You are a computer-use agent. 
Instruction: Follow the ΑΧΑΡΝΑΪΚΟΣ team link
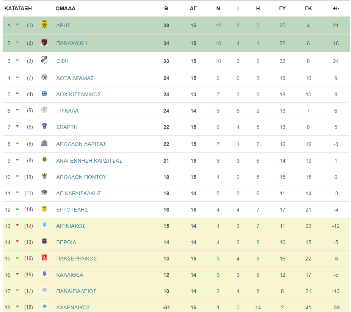73,307
